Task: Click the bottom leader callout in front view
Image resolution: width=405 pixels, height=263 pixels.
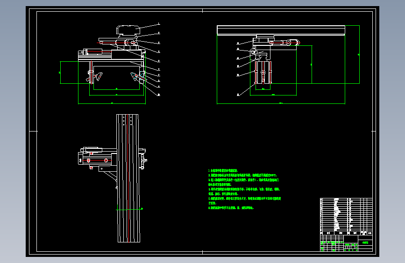Action: click(x=158, y=95)
